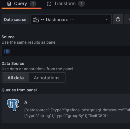
Task: Open the Source panel selector
Action: tap(66, 51)
